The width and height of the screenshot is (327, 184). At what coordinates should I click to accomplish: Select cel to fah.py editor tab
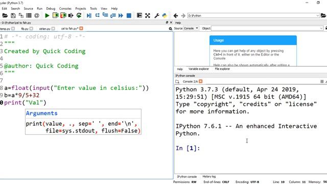69,29
